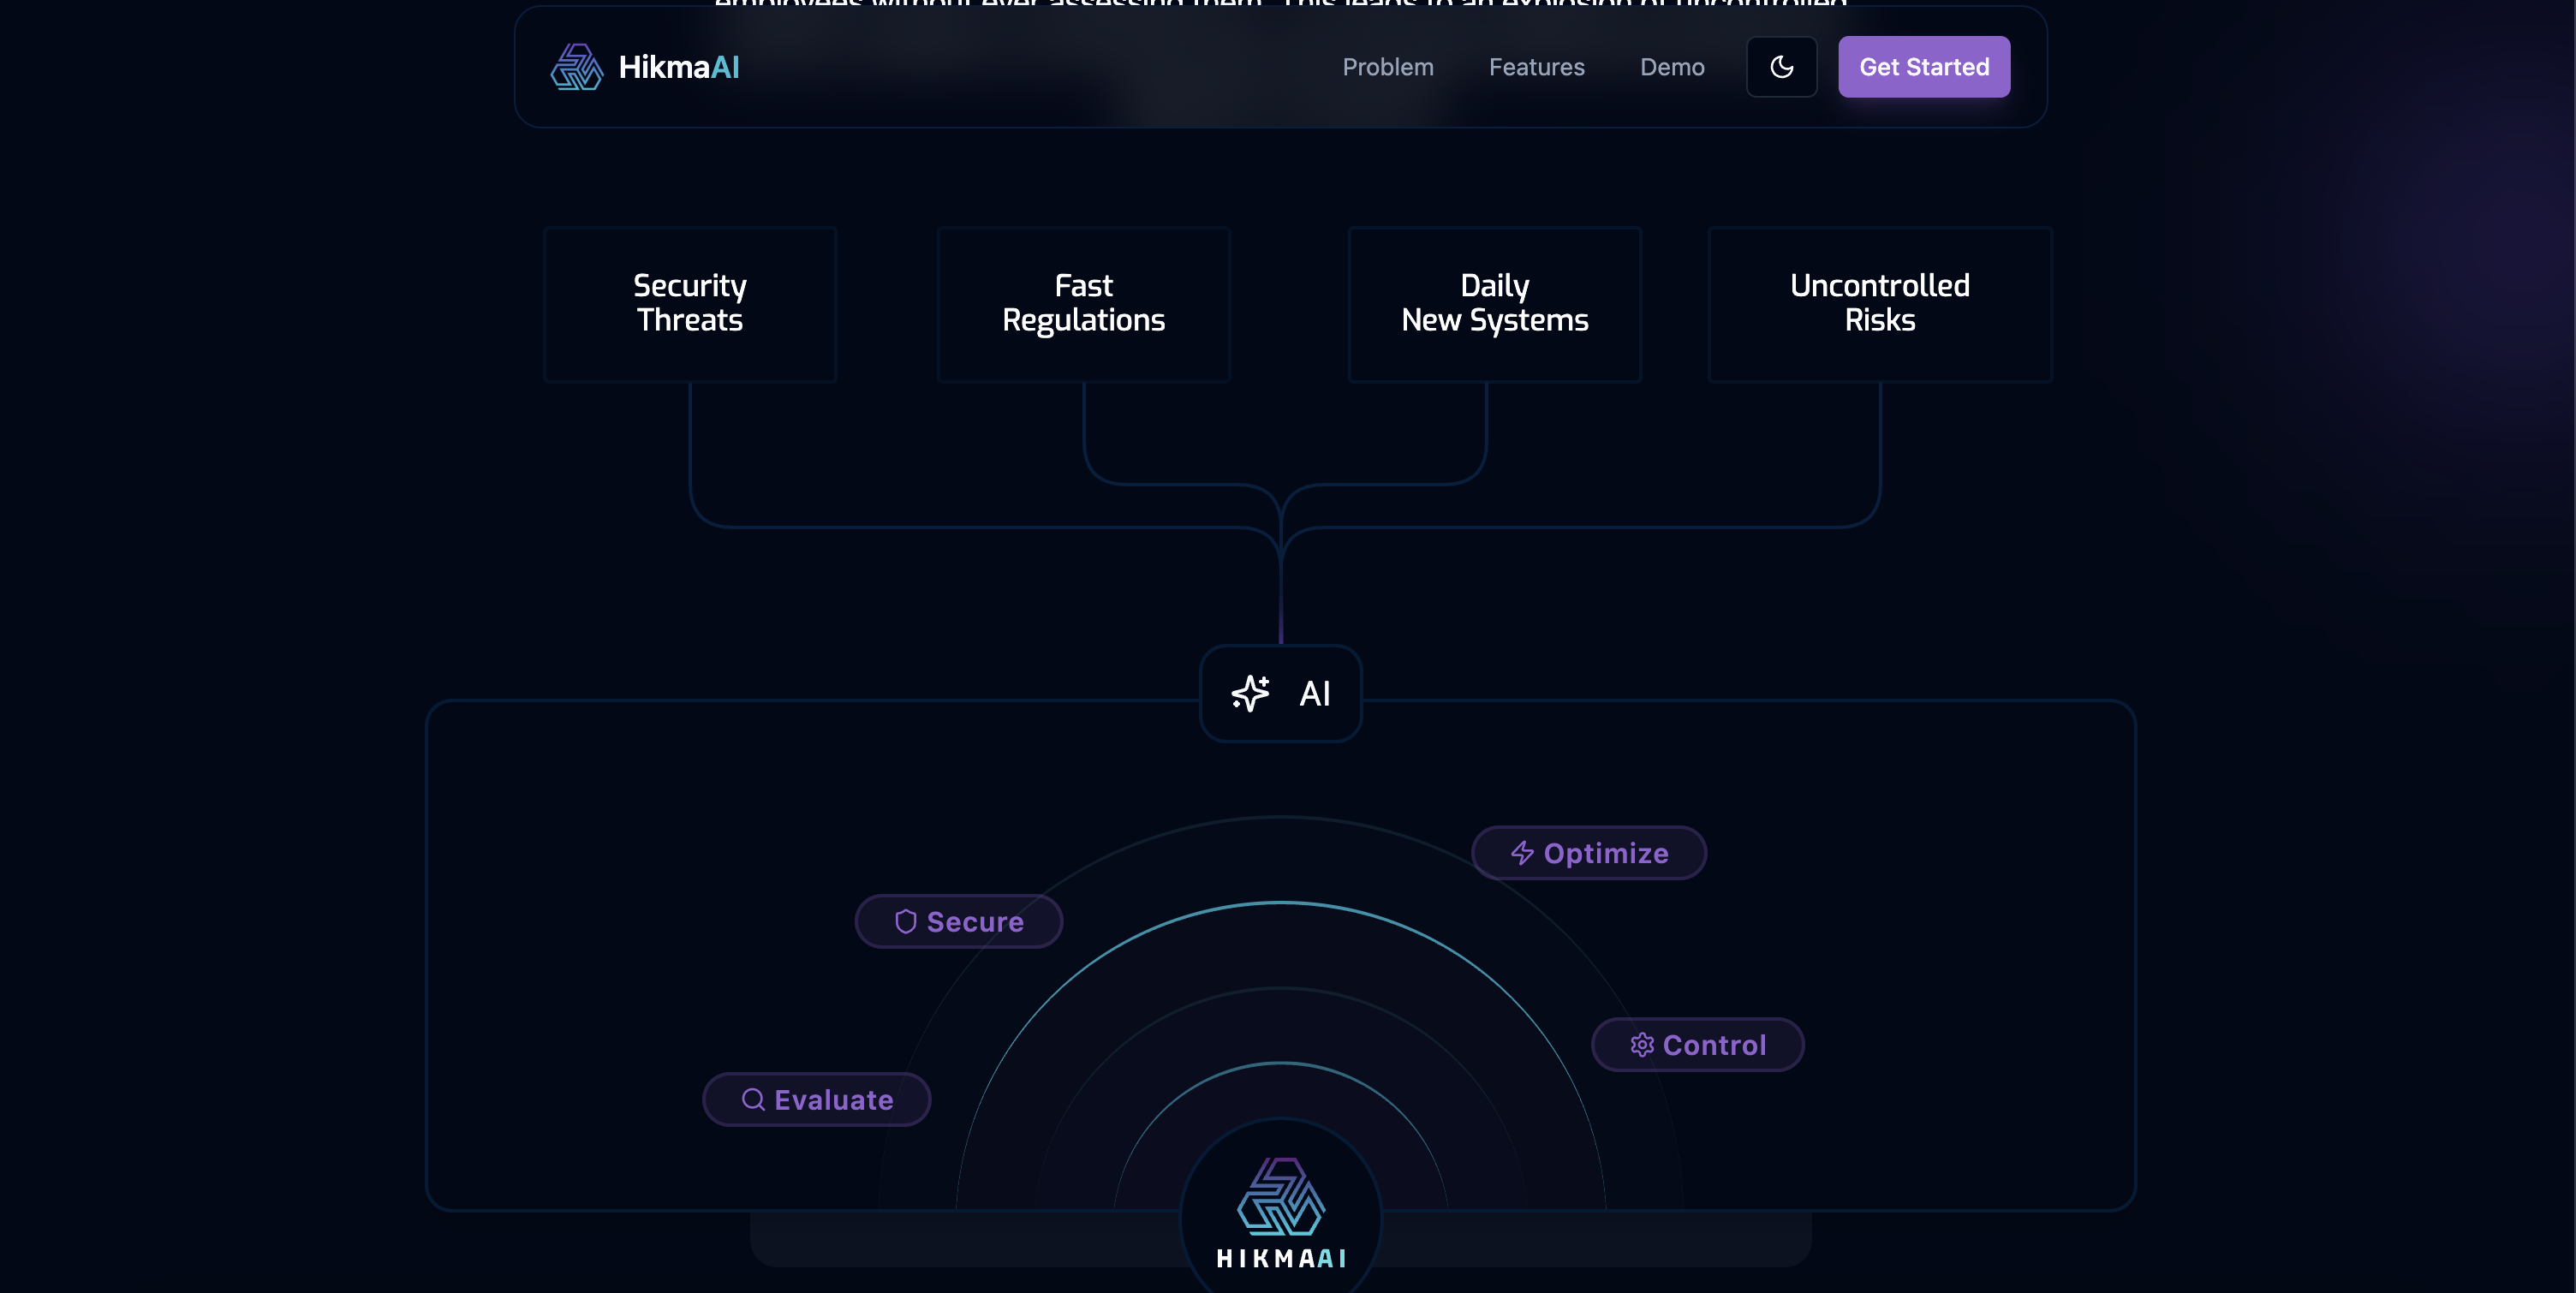Open the Problem nav link

coord(1387,67)
